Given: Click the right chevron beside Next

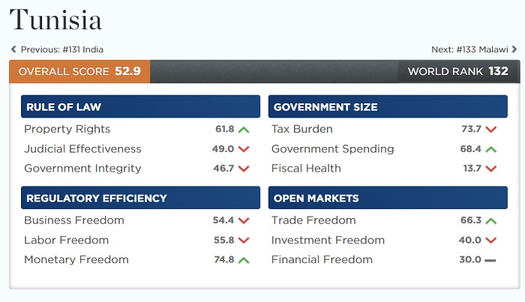Looking at the screenshot, I should [x=514, y=49].
